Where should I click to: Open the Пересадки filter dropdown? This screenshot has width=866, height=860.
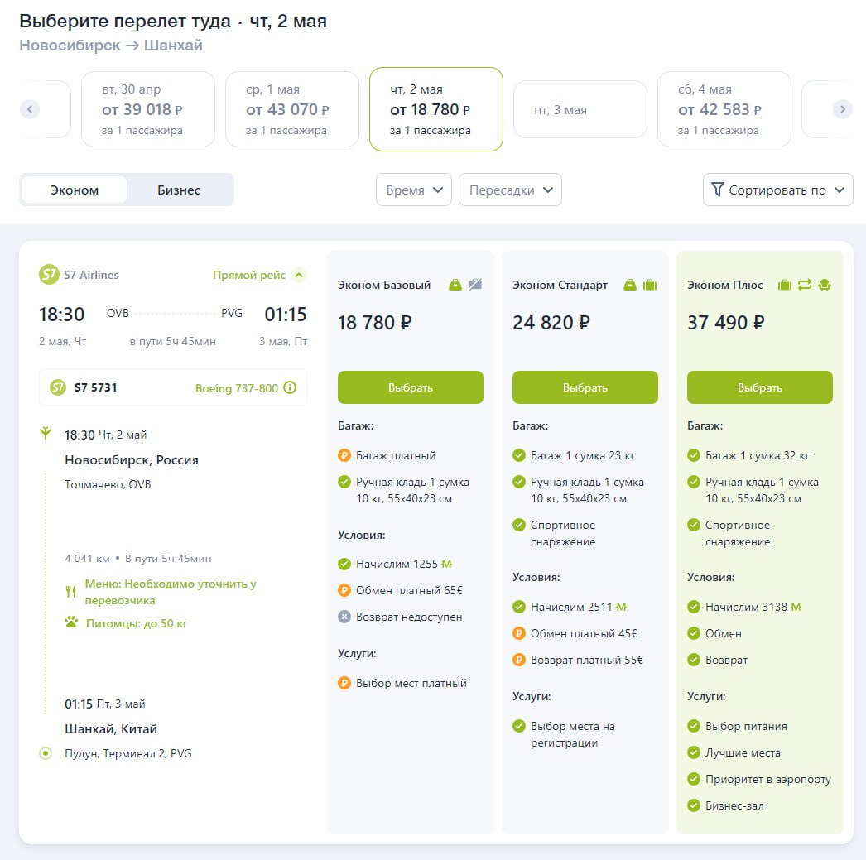pyautogui.click(x=510, y=190)
